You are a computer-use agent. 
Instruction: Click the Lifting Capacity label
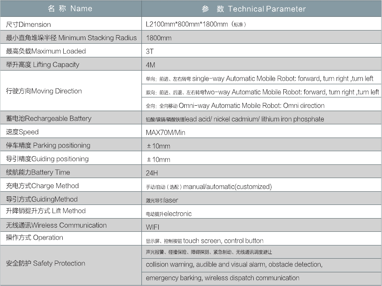[x=42, y=65]
